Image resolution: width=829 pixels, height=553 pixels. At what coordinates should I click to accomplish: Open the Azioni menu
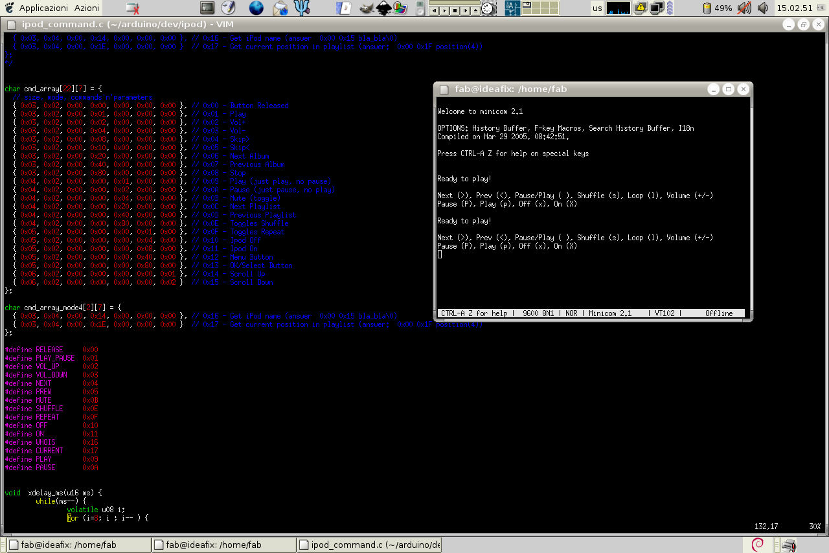click(x=87, y=8)
